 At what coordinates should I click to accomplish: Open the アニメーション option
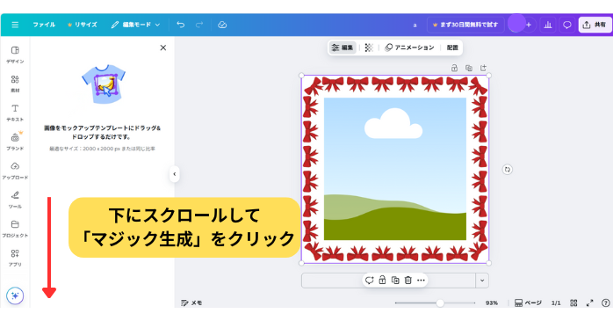(x=409, y=47)
